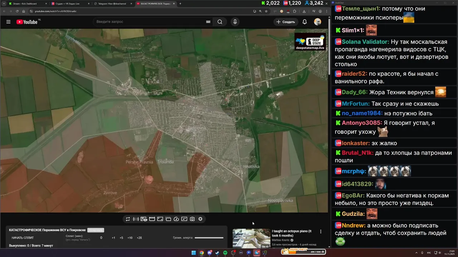The width and height of the screenshot is (458, 257).
Task: Open Discord from the taskbar
Action: [209, 253]
